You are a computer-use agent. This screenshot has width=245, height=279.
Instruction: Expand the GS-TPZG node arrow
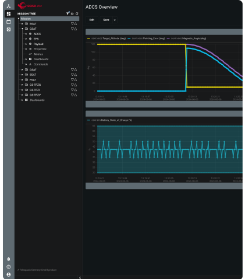pyautogui.click(x=22, y=85)
